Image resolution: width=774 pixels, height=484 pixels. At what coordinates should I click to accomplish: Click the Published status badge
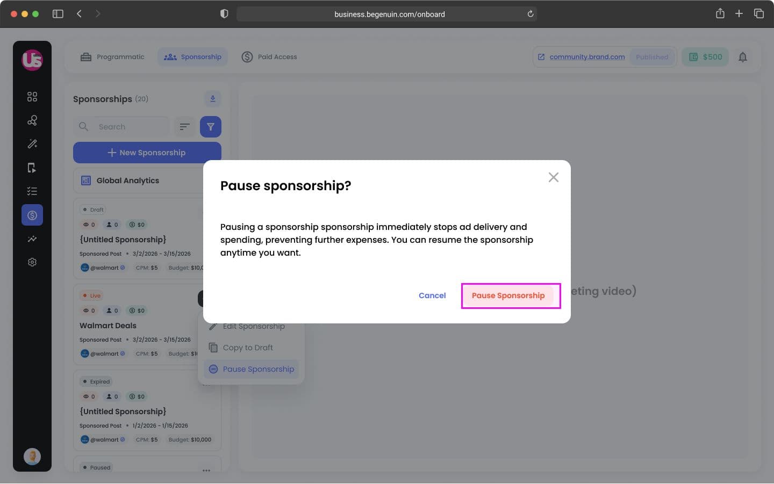(652, 57)
